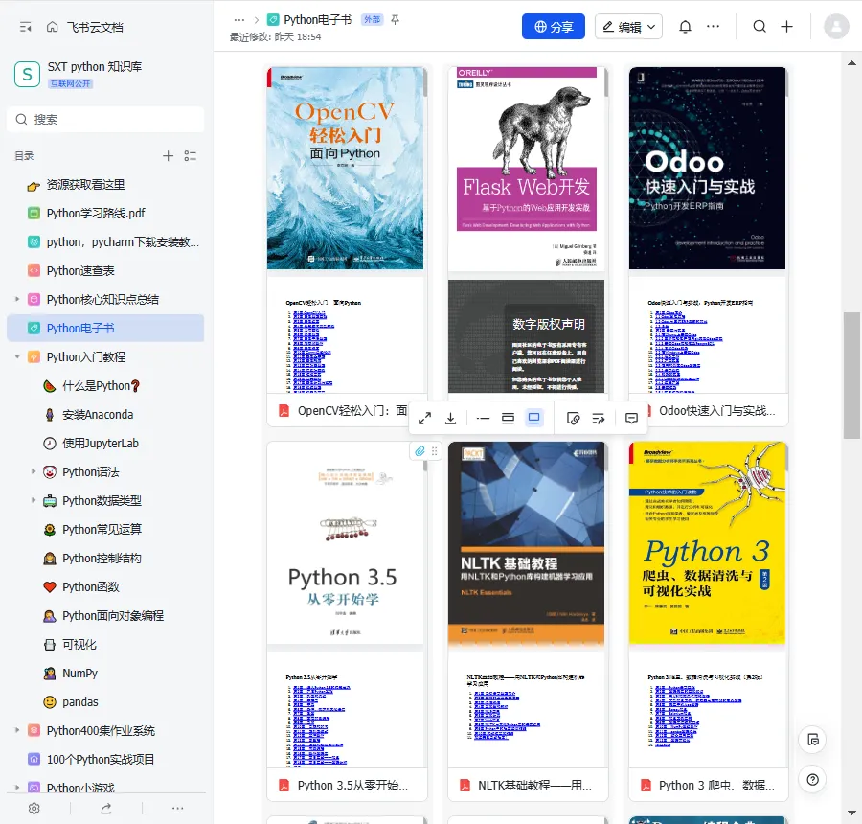Click the scrollbar up arrow
Screen dimensions: 862x824
click(851, 63)
